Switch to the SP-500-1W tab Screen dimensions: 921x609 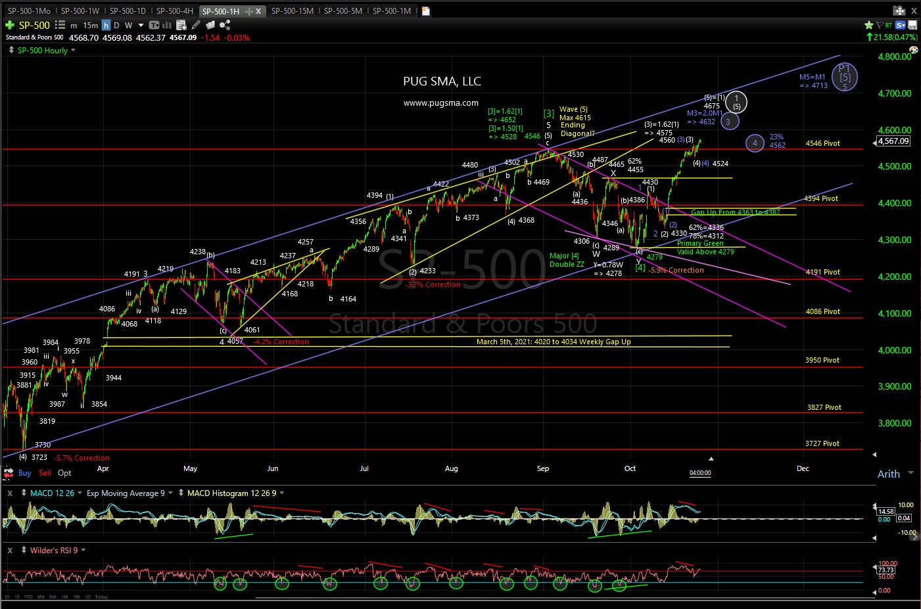pyautogui.click(x=80, y=11)
